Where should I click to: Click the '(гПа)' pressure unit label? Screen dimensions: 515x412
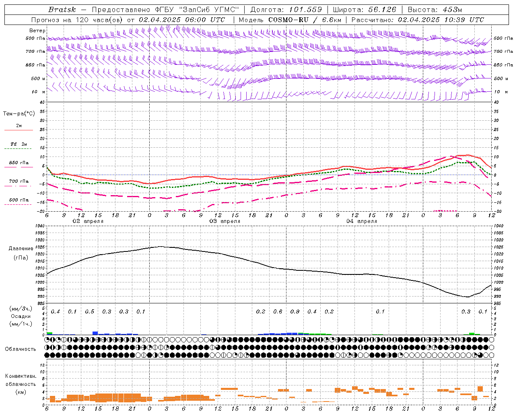[21, 257]
